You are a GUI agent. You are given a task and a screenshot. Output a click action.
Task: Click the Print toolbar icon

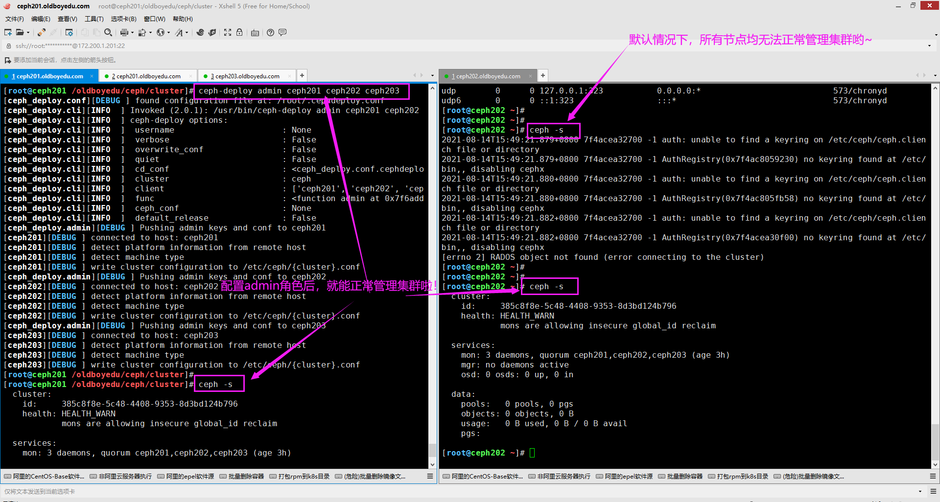pyautogui.click(x=124, y=32)
